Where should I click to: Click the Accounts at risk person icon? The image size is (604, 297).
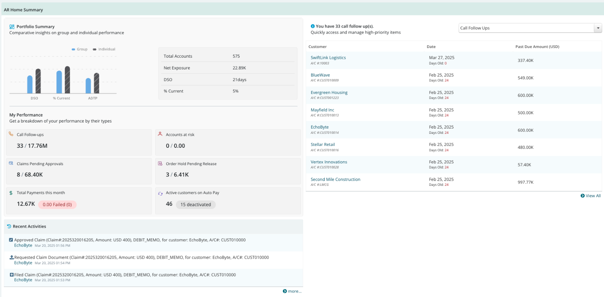tap(160, 134)
